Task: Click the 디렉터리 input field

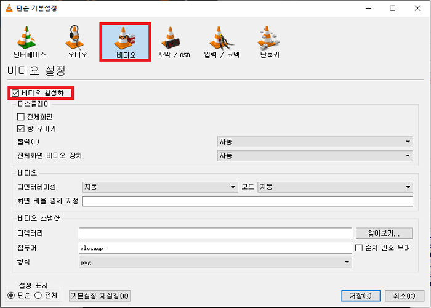Action: [x=216, y=233]
